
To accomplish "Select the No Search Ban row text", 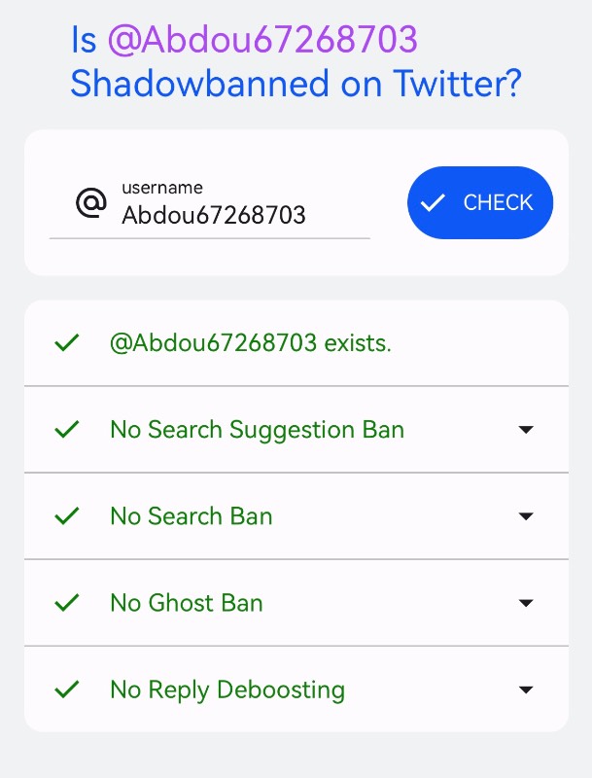I will point(192,516).
